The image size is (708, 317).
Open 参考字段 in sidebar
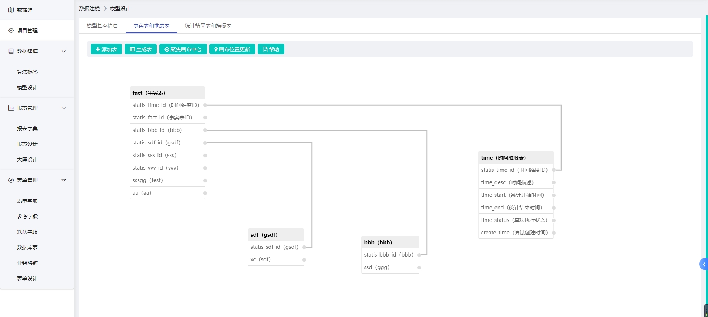click(27, 216)
